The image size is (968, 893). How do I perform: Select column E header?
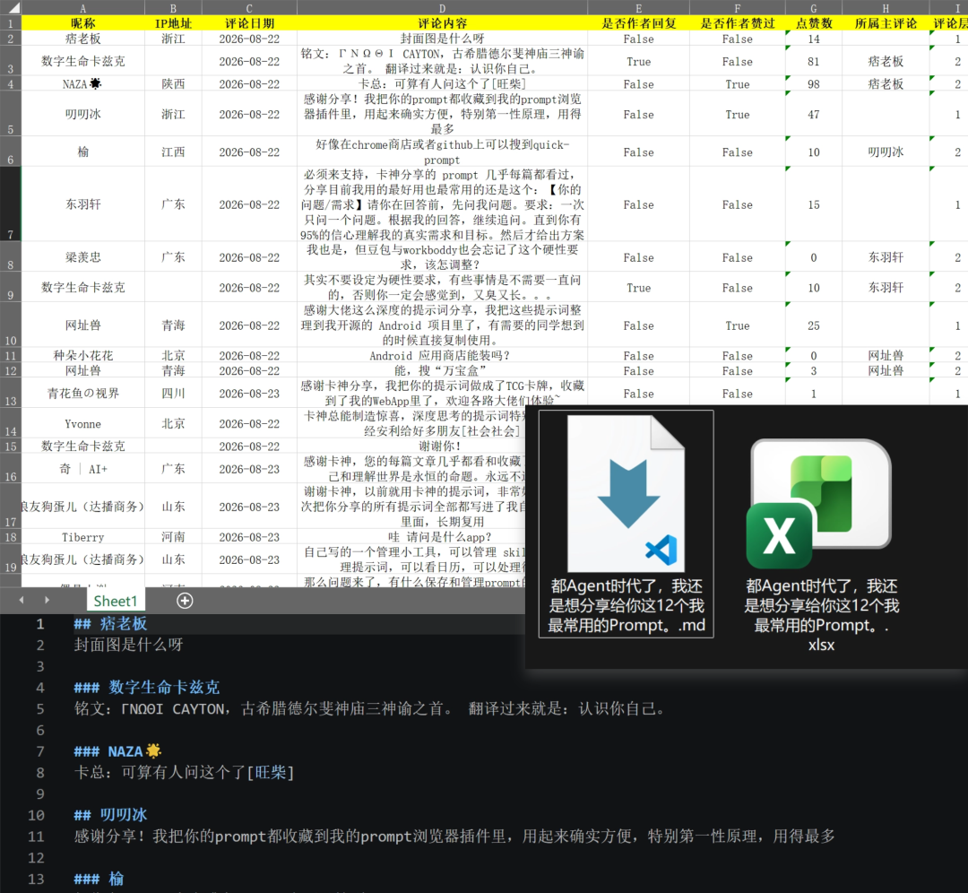[638, 7]
